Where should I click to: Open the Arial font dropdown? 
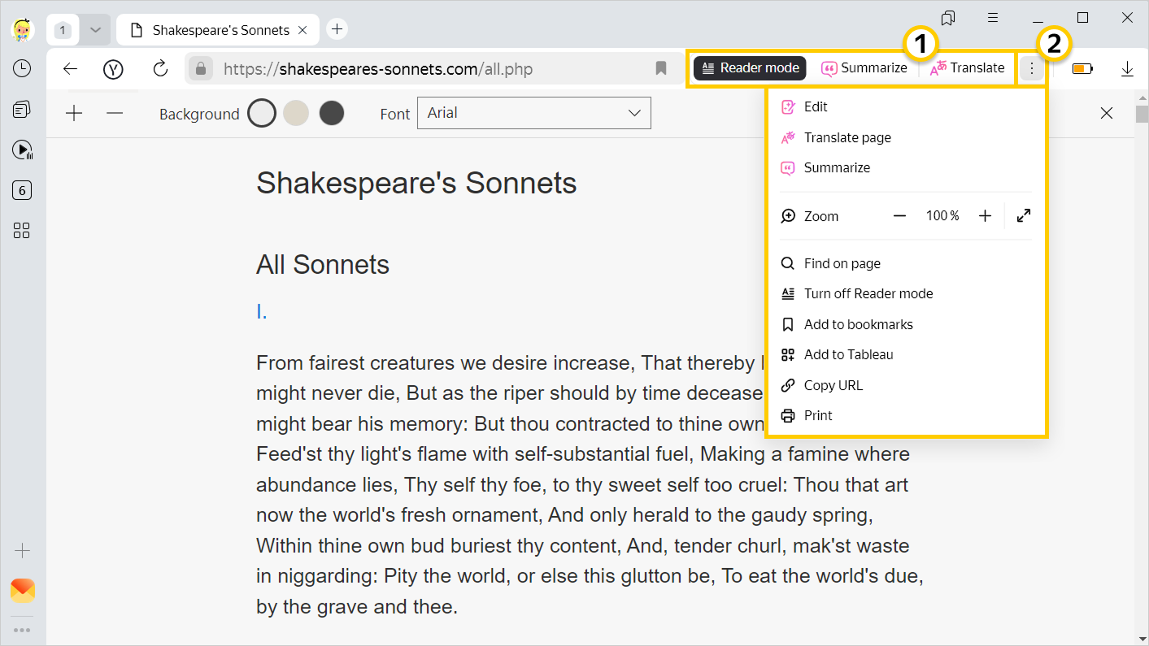[533, 113]
